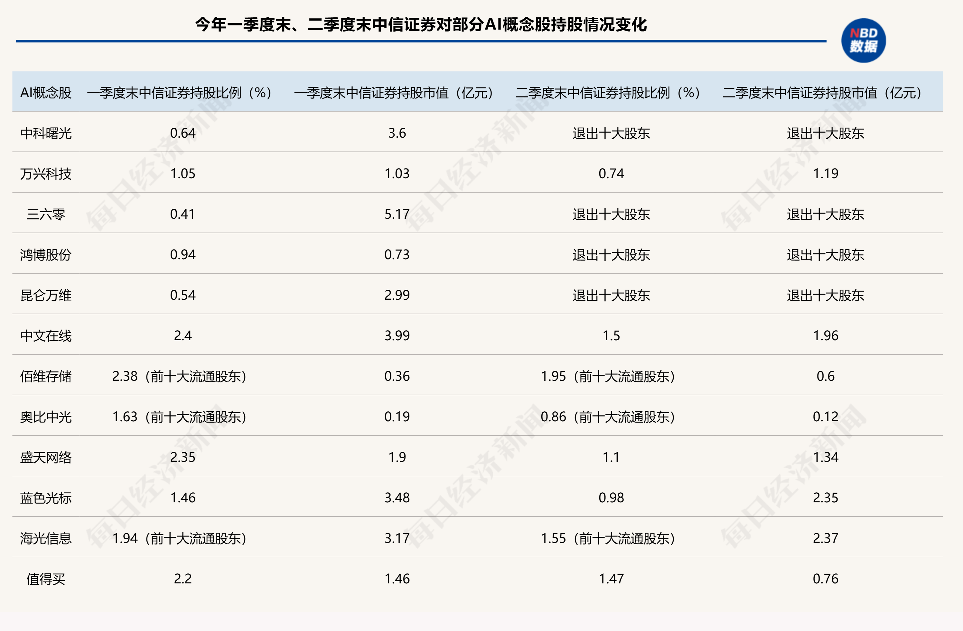Select the AI概念股 column header
Screen dimensions: 963x631
click(46, 93)
